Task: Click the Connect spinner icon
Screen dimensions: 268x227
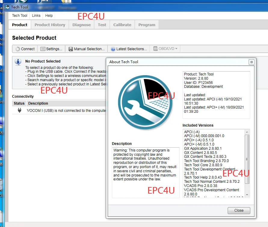Action: click(18, 49)
